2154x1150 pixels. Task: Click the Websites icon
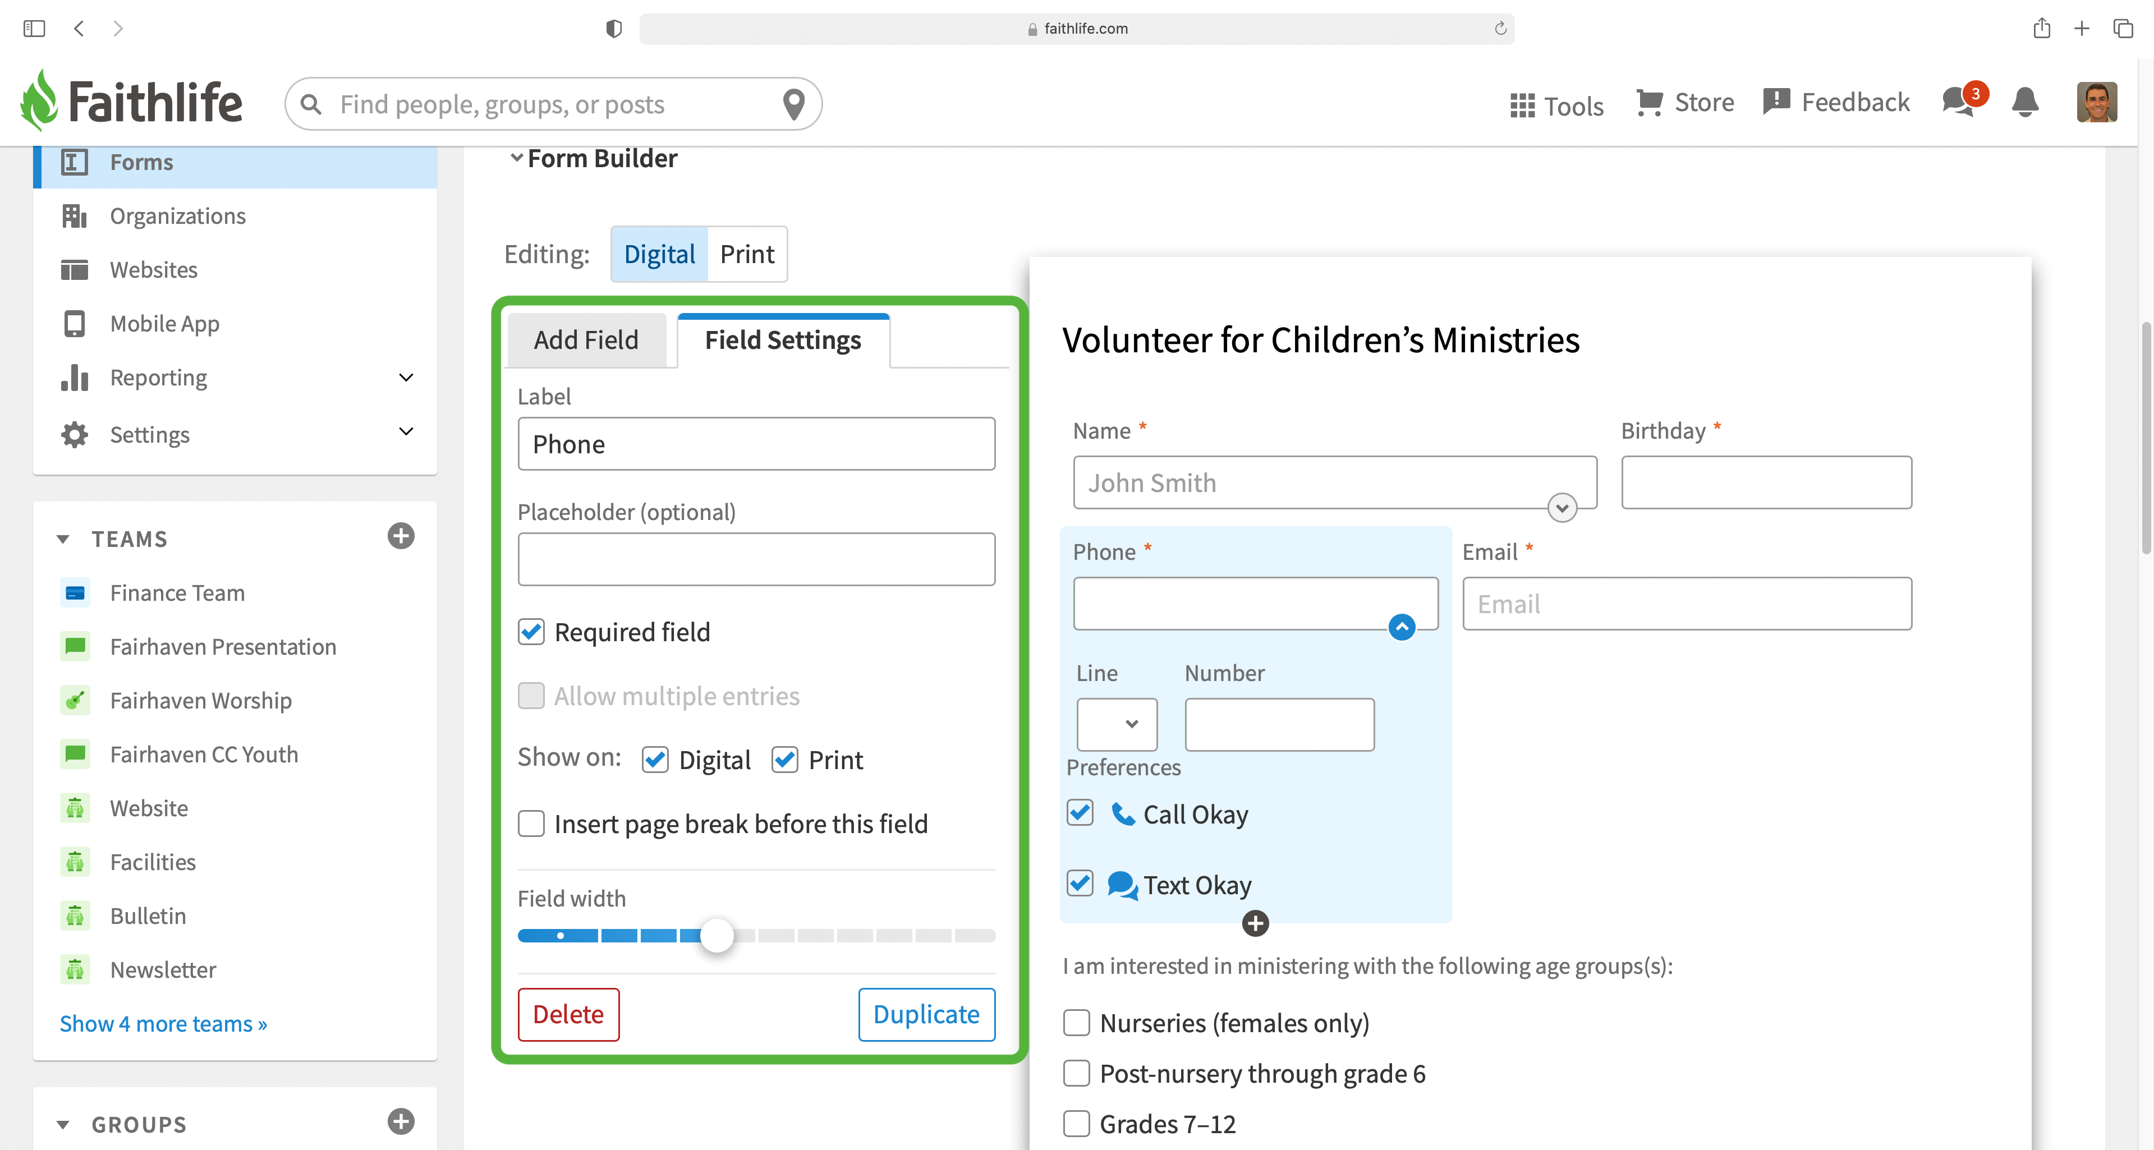click(74, 270)
